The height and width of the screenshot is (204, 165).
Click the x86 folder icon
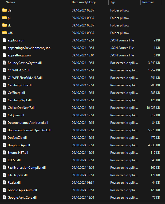click(5, 33)
